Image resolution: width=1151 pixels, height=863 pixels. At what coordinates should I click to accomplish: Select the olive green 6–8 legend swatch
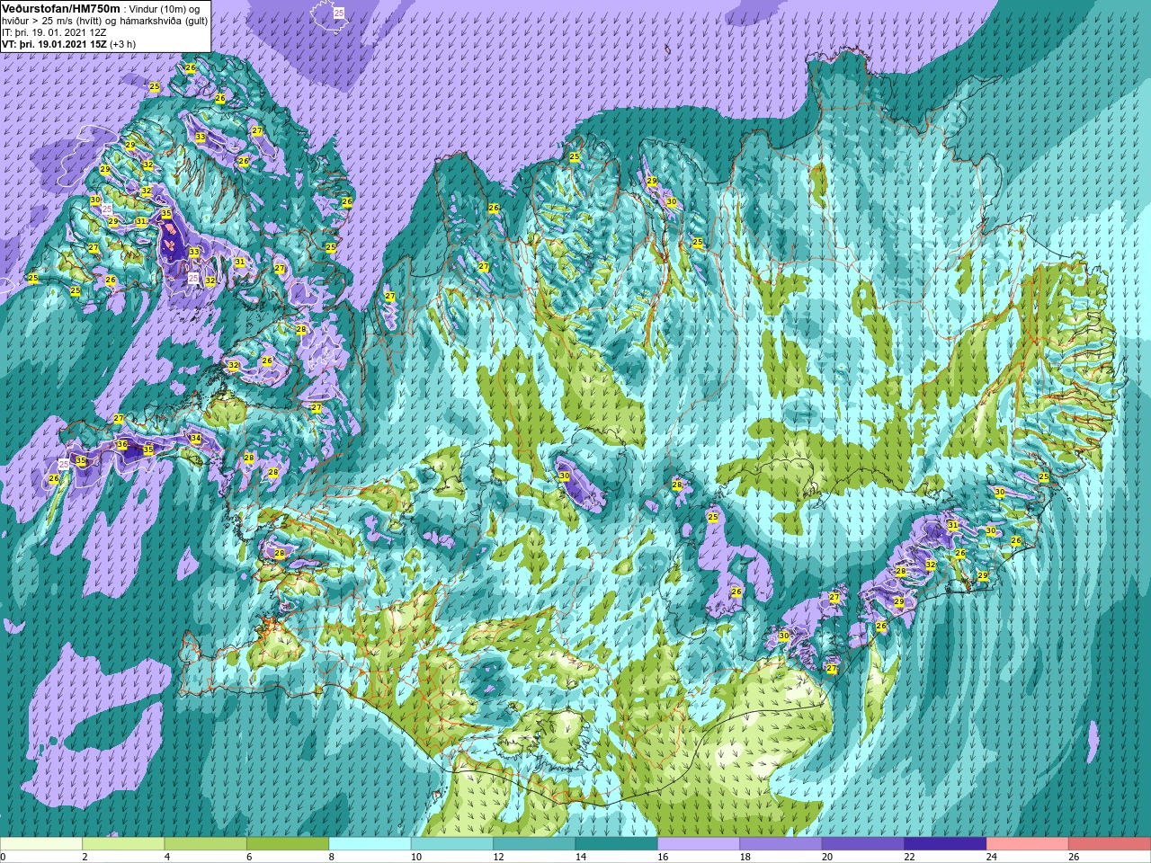(288, 844)
